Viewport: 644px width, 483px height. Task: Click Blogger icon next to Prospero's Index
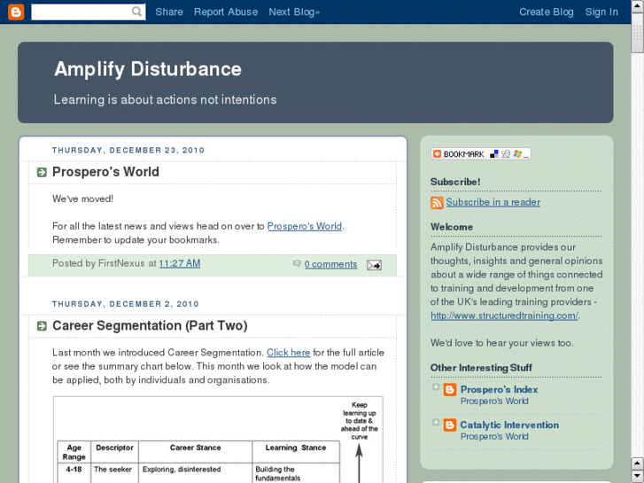pyautogui.click(x=450, y=389)
